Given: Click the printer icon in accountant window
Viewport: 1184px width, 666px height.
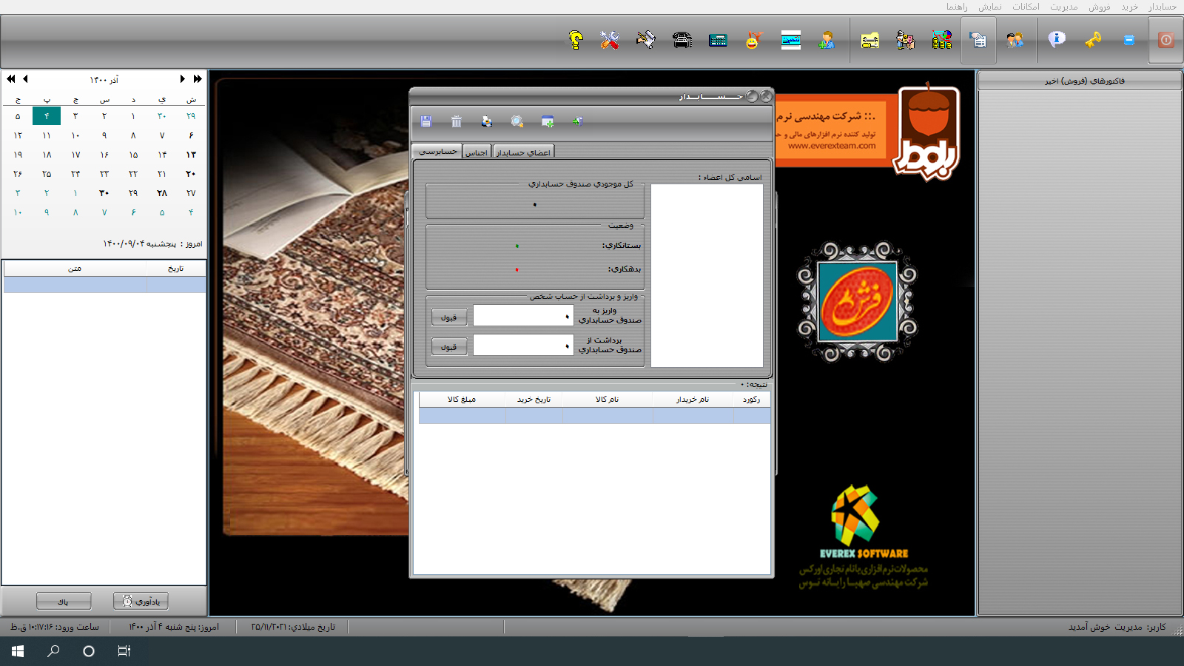Looking at the screenshot, I should pyautogui.click(x=486, y=121).
